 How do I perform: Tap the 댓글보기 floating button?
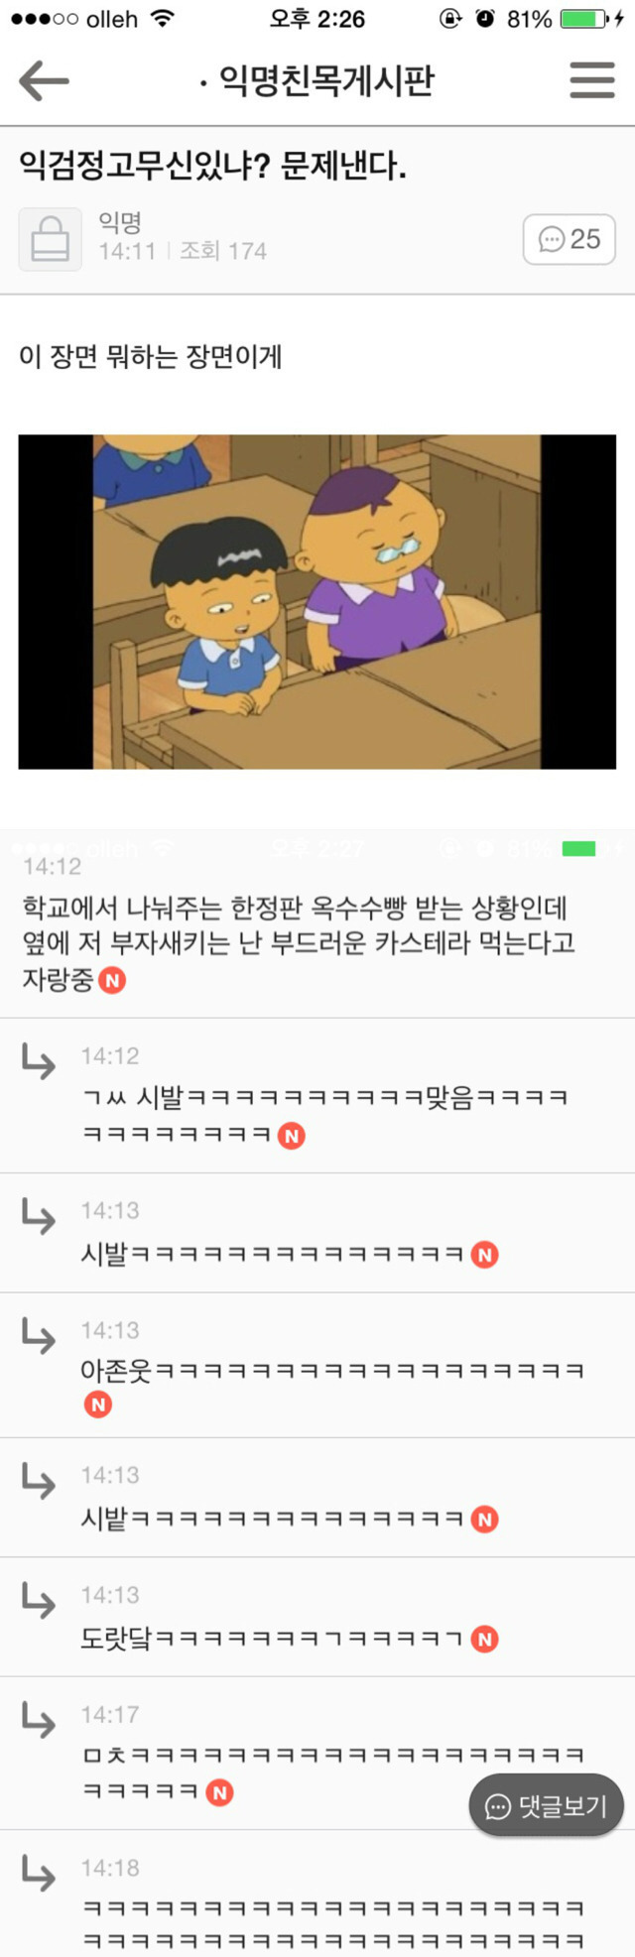pyautogui.click(x=547, y=1806)
